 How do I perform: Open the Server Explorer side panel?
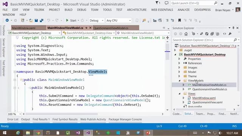click(x=4, y=48)
